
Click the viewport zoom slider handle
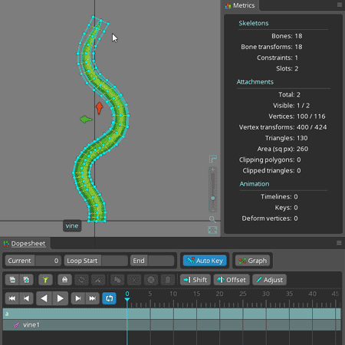tap(213, 198)
